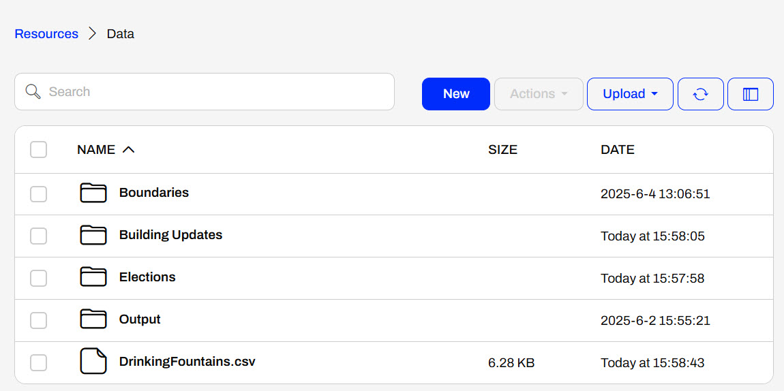
Task: Tick the select-all checkbox in header
Action: coord(39,150)
